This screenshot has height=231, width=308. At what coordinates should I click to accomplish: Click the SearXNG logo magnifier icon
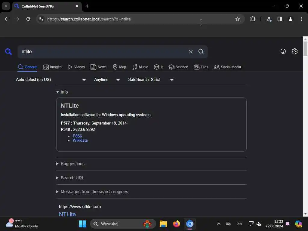8,52
